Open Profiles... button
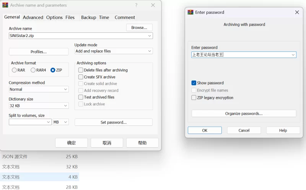 (39, 52)
